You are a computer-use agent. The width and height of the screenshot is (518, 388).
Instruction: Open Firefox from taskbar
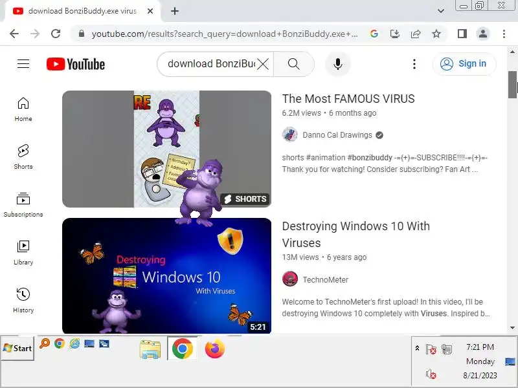215,349
